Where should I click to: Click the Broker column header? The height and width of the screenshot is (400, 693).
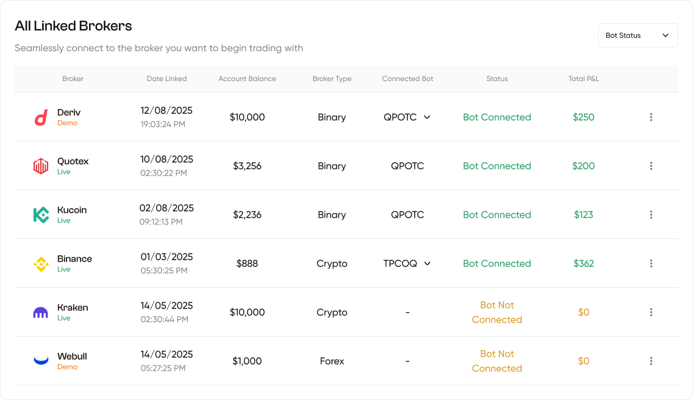click(73, 79)
